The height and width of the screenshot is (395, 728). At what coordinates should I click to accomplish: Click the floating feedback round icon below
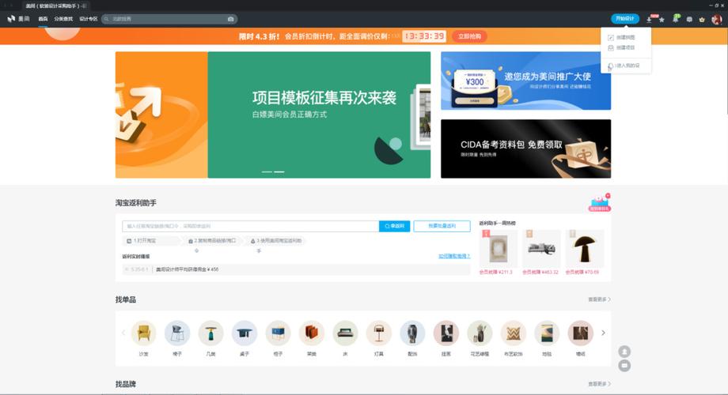click(624, 366)
